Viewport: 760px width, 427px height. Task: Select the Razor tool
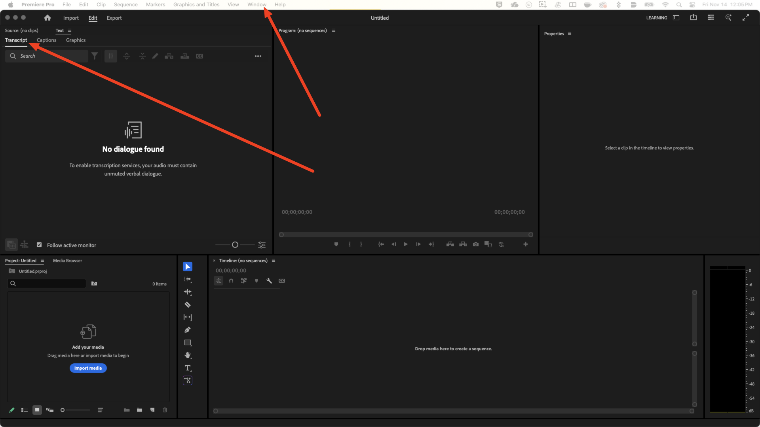click(x=188, y=305)
